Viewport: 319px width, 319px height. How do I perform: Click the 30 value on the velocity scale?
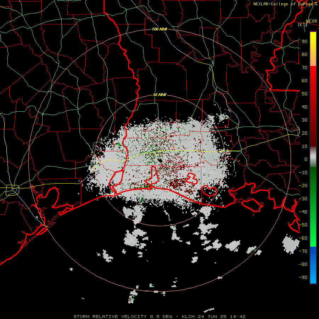(304, 120)
